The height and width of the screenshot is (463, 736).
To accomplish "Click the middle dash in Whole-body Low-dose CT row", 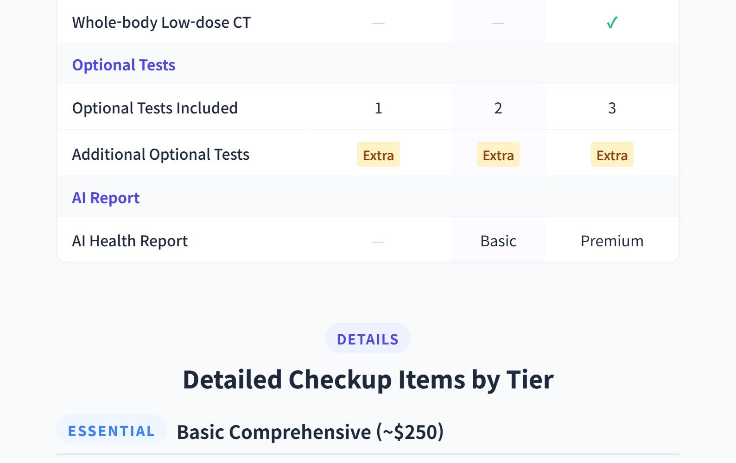I will [498, 23].
